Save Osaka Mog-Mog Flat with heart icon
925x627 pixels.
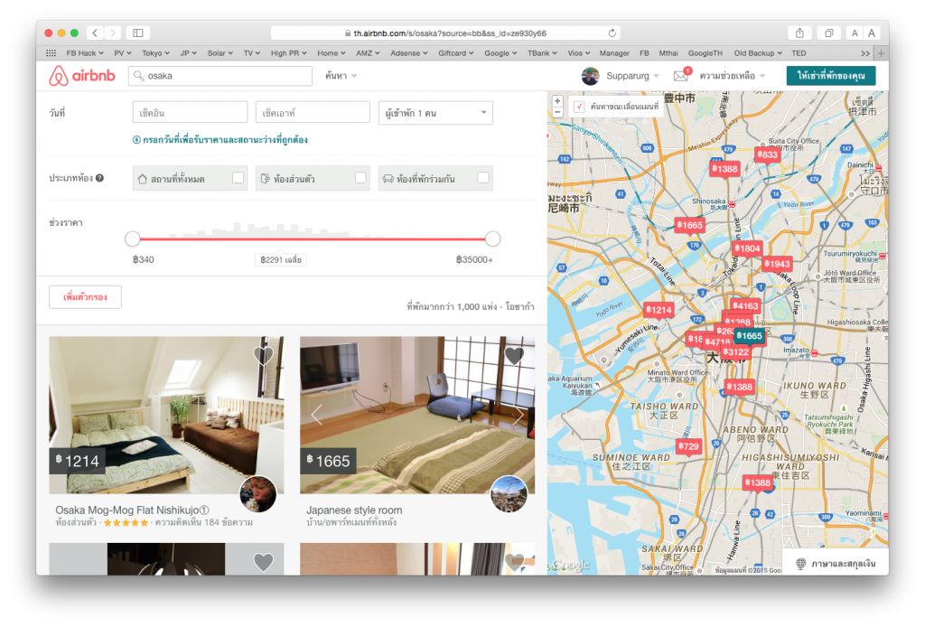coord(263,356)
